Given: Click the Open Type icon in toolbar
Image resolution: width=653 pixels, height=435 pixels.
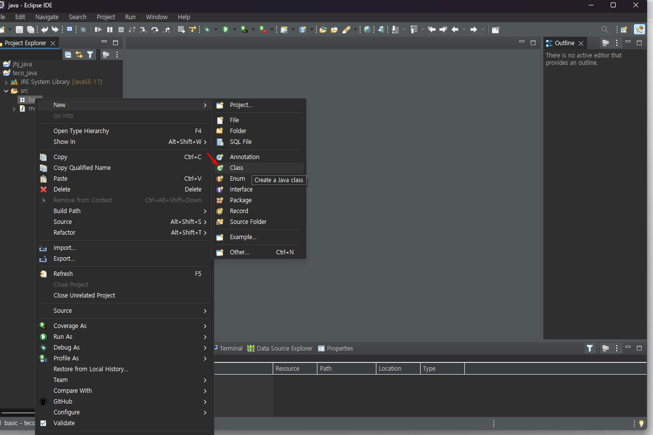Looking at the screenshot, I should tap(323, 29).
